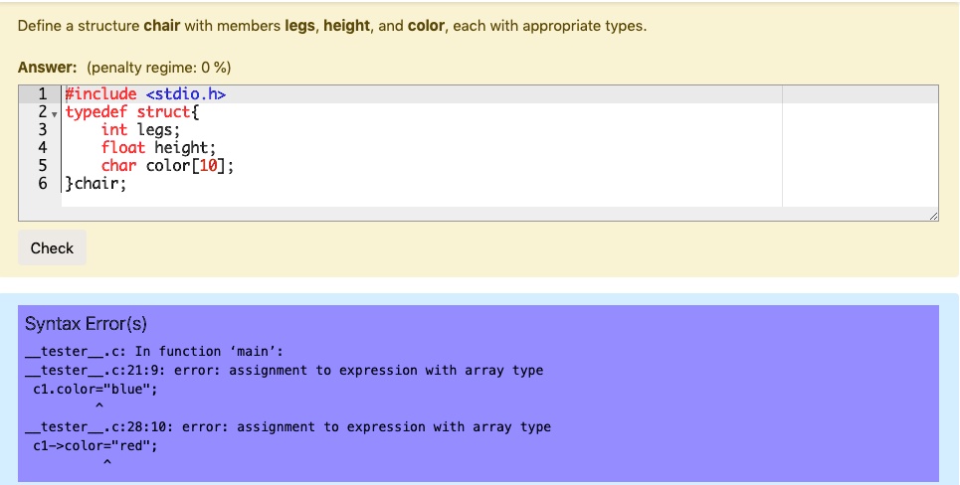Click the 'Syntax Error(s)' heading
The width and height of the screenshot is (960, 485).
(86, 324)
